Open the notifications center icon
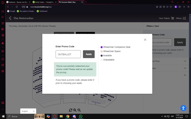Viewport: 191px width, 119px height. pyautogui.click(x=187, y=116)
